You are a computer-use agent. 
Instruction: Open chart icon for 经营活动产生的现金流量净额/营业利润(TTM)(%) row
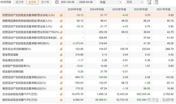point(61,32)
